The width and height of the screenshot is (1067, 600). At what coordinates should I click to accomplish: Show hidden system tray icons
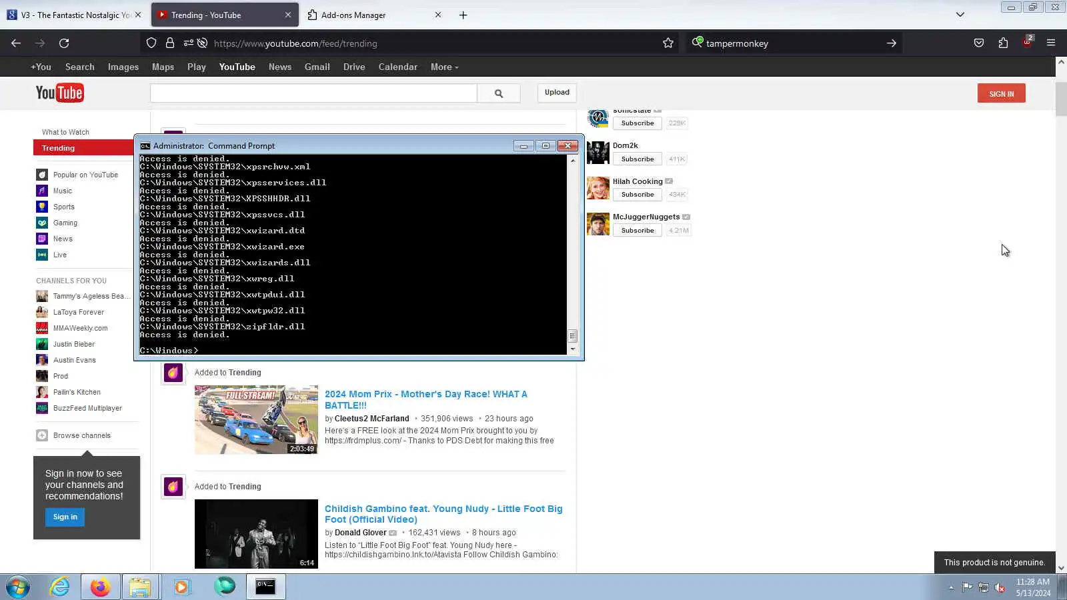point(951,587)
